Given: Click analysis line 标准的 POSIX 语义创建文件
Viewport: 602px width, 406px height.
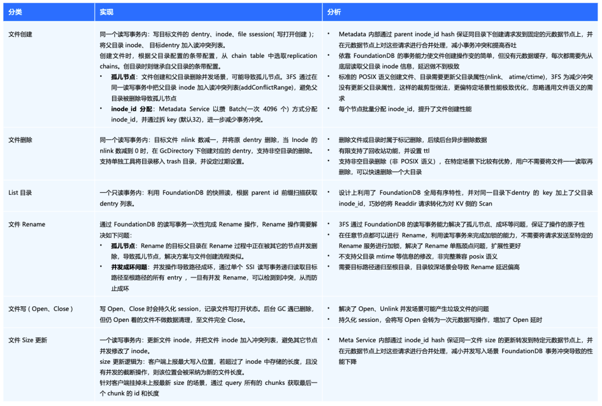Looking at the screenshot, I should (465, 87).
